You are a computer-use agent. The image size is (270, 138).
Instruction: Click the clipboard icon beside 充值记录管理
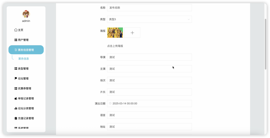coord(16,118)
